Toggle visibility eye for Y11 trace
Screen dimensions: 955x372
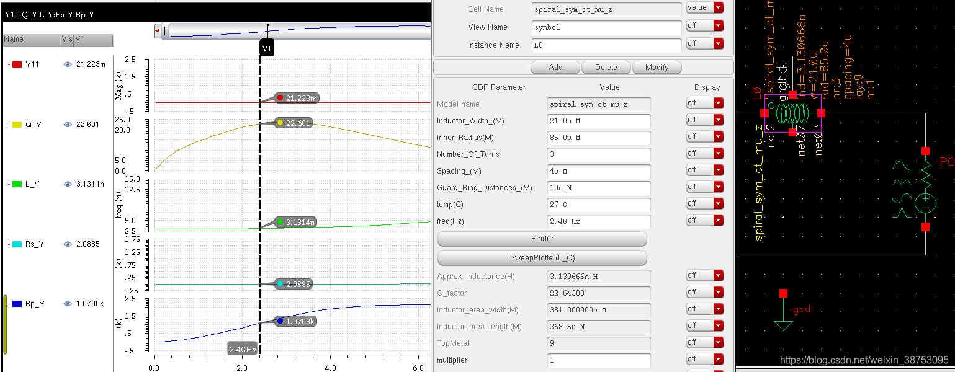coord(68,64)
